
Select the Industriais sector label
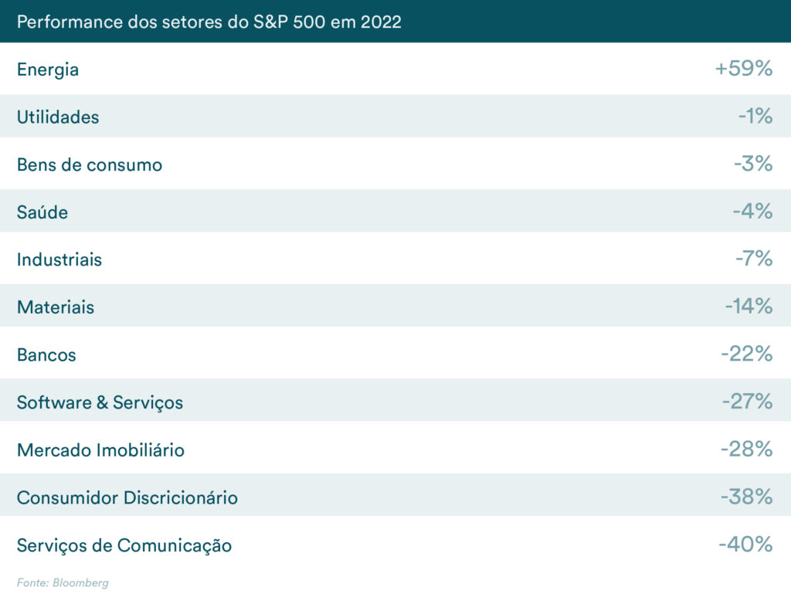(59, 260)
